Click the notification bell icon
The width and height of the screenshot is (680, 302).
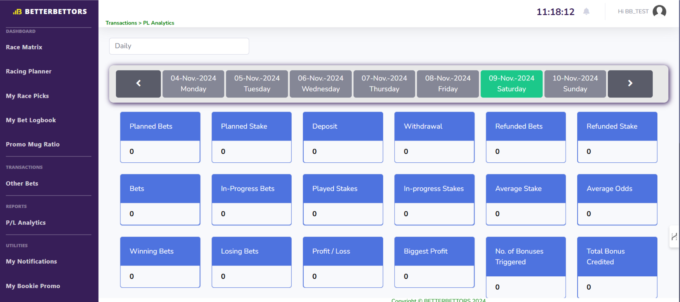586,12
